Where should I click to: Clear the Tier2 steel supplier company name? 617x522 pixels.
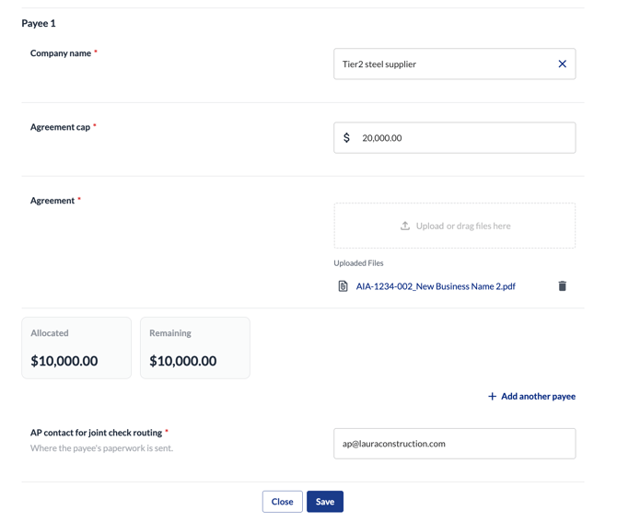click(562, 64)
